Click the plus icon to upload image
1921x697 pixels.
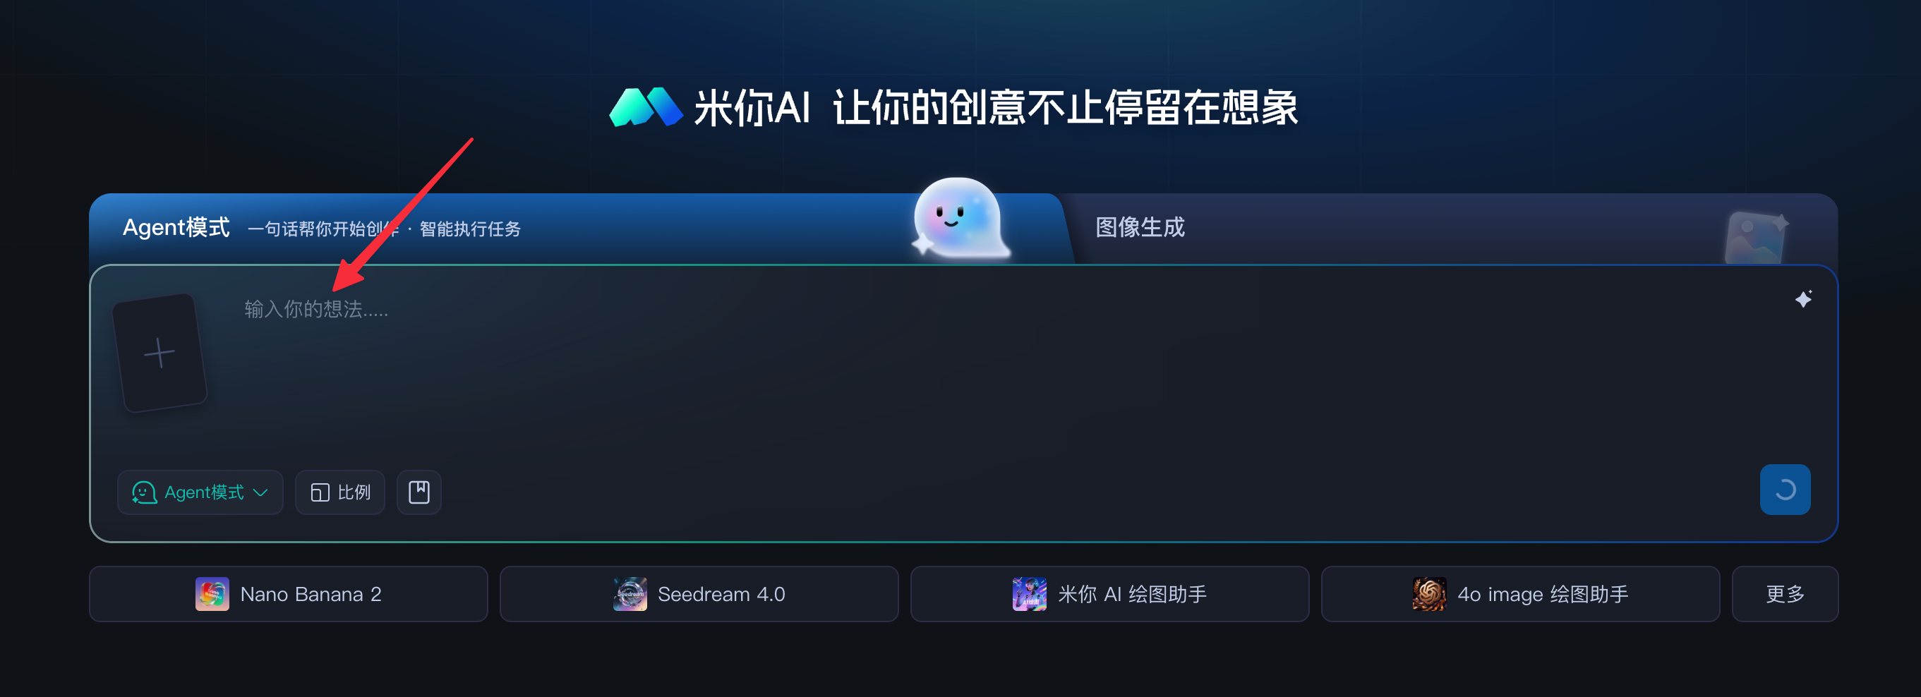(x=159, y=353)
